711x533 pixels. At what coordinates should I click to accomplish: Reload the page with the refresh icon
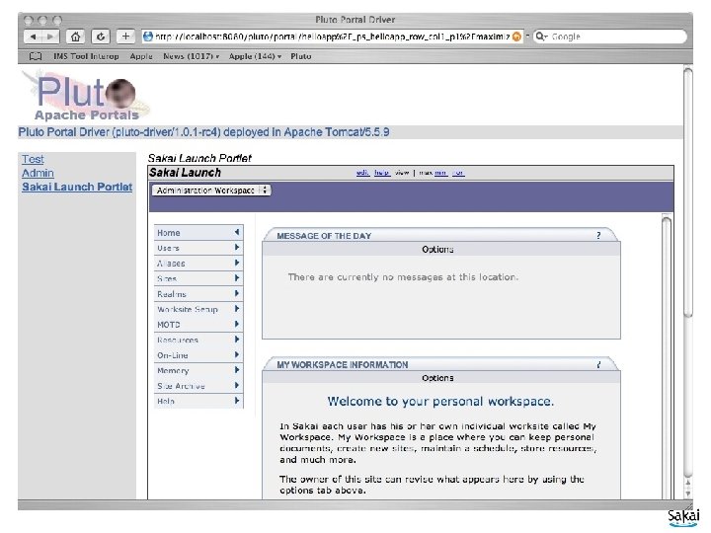click(x=100, y=37)
